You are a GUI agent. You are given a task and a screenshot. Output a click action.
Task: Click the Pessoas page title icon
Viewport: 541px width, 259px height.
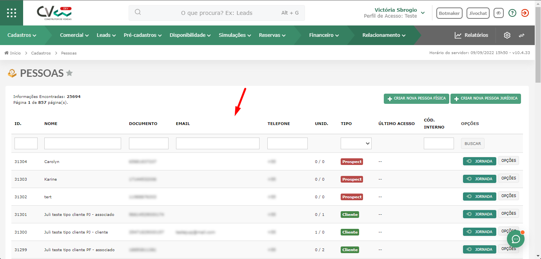[12, 73]
